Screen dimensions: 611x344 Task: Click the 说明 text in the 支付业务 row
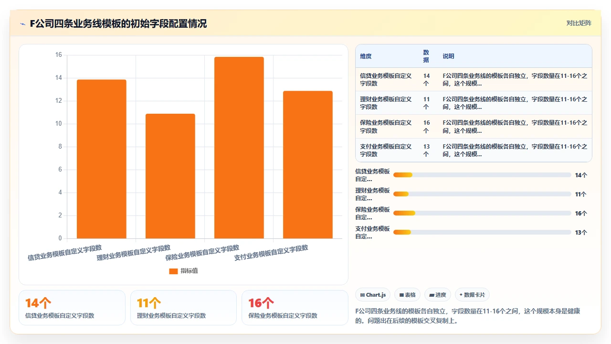pyautogui.click(x=515, y=150)
